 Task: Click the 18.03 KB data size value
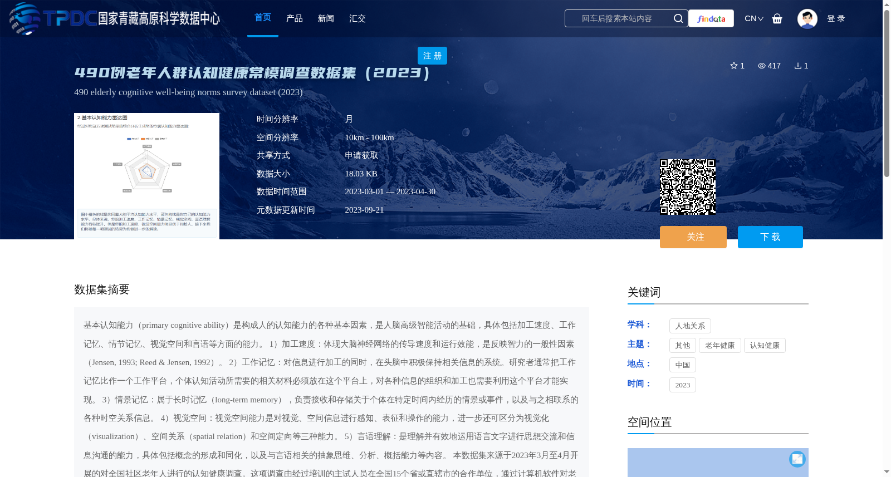[361, 174]
